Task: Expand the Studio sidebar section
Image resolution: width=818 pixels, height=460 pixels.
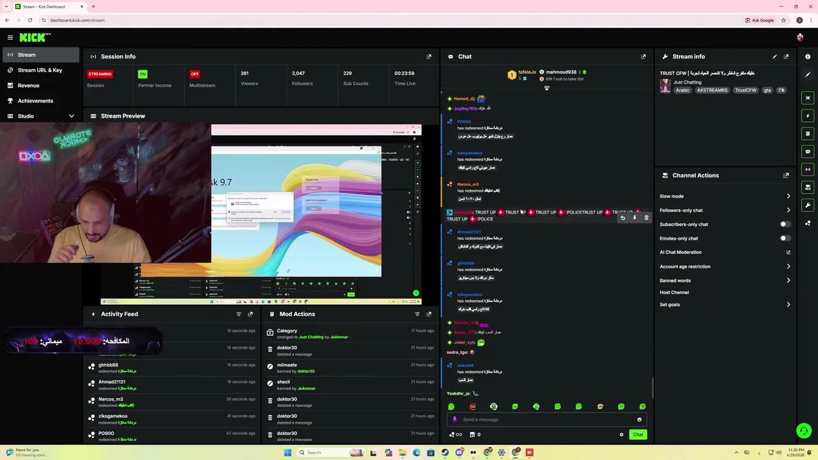Action: point(71,116)
